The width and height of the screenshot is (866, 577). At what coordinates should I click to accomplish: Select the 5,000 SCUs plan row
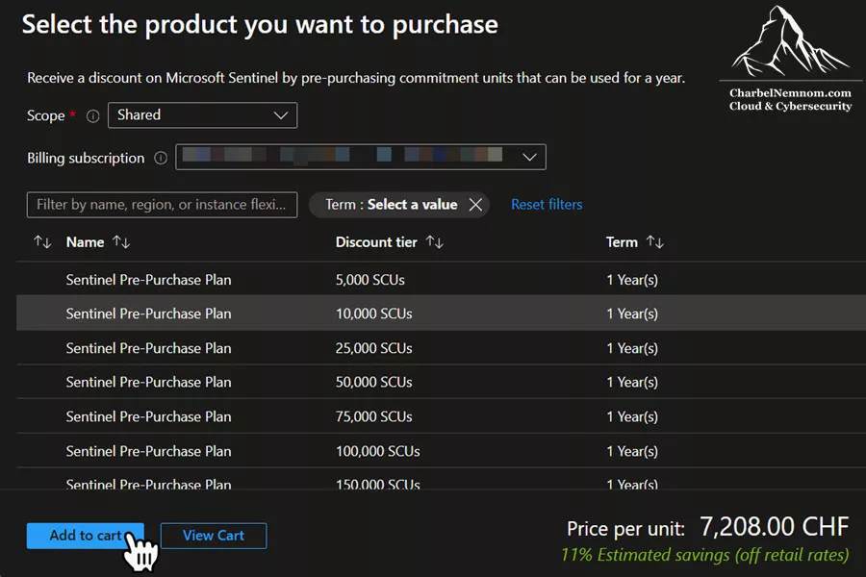point(442,280)
